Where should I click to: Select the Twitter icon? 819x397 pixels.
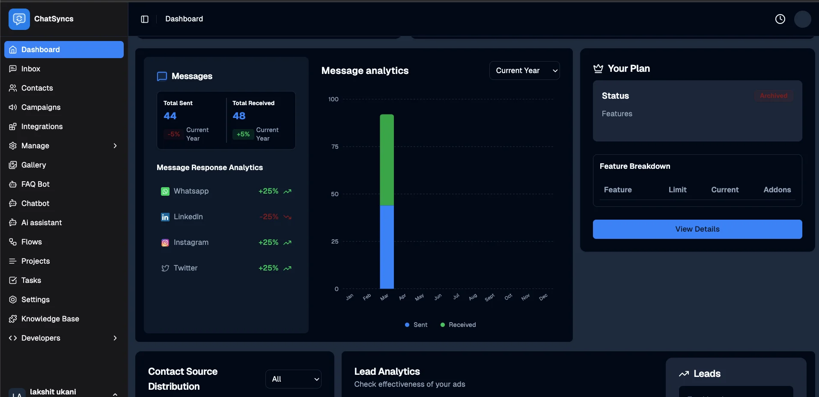pos(165,268)
